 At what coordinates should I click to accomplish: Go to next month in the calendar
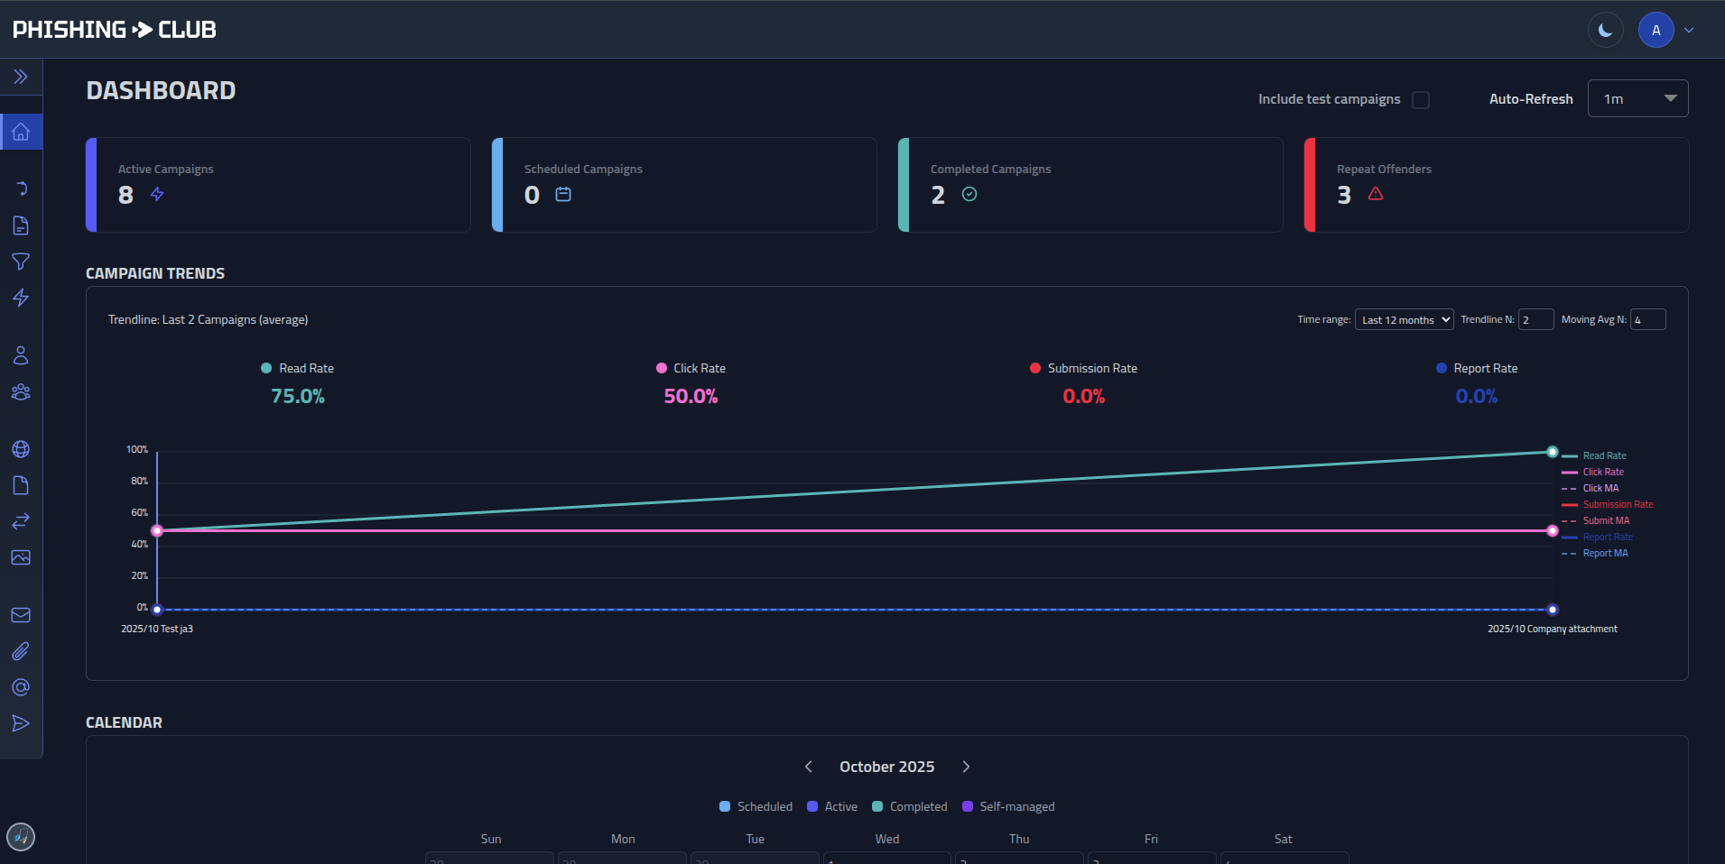pos(966,767)
